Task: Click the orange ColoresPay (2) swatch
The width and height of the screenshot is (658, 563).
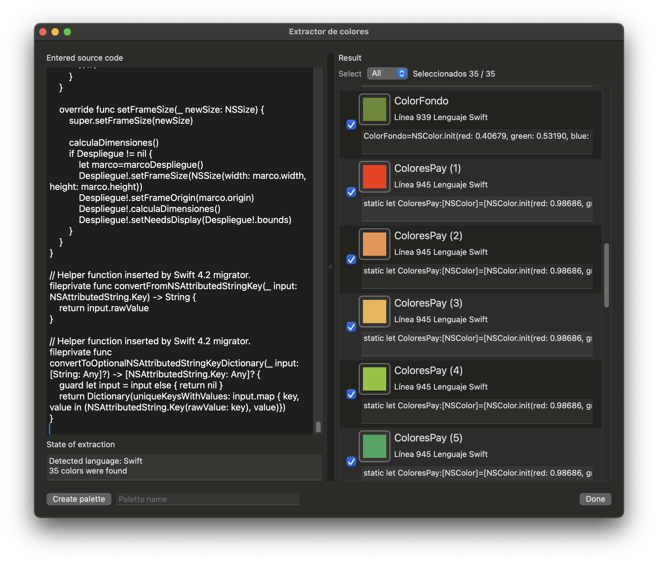Action: pyautogui.click(x=374, y=244)
